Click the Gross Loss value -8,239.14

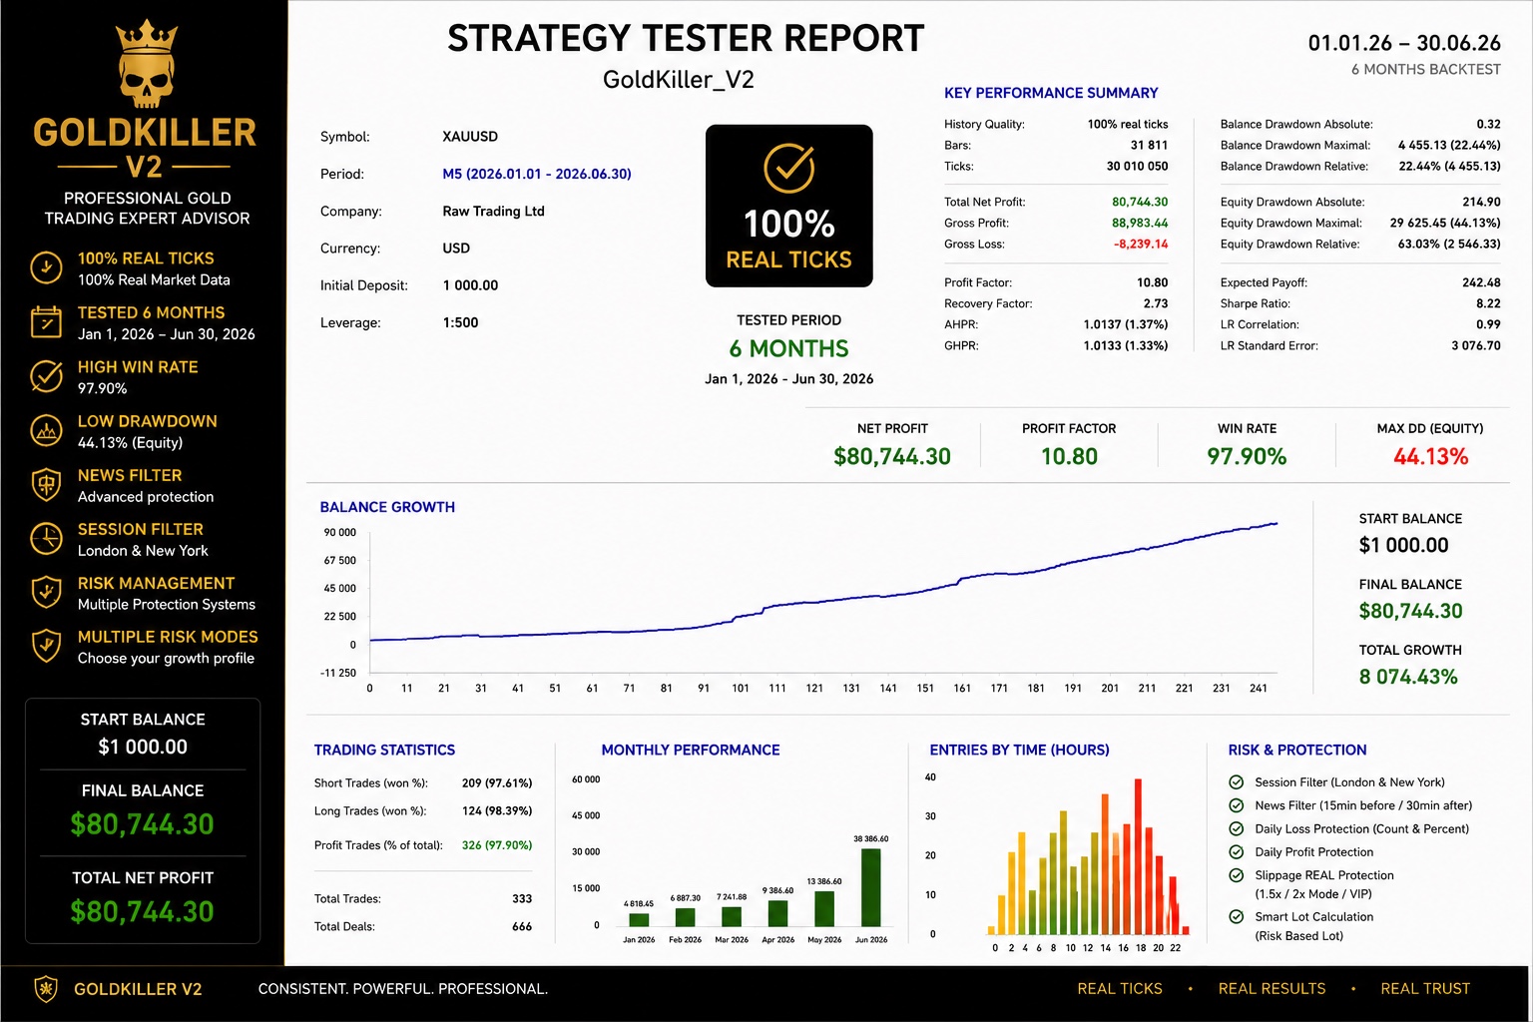tap(1141, 244)
